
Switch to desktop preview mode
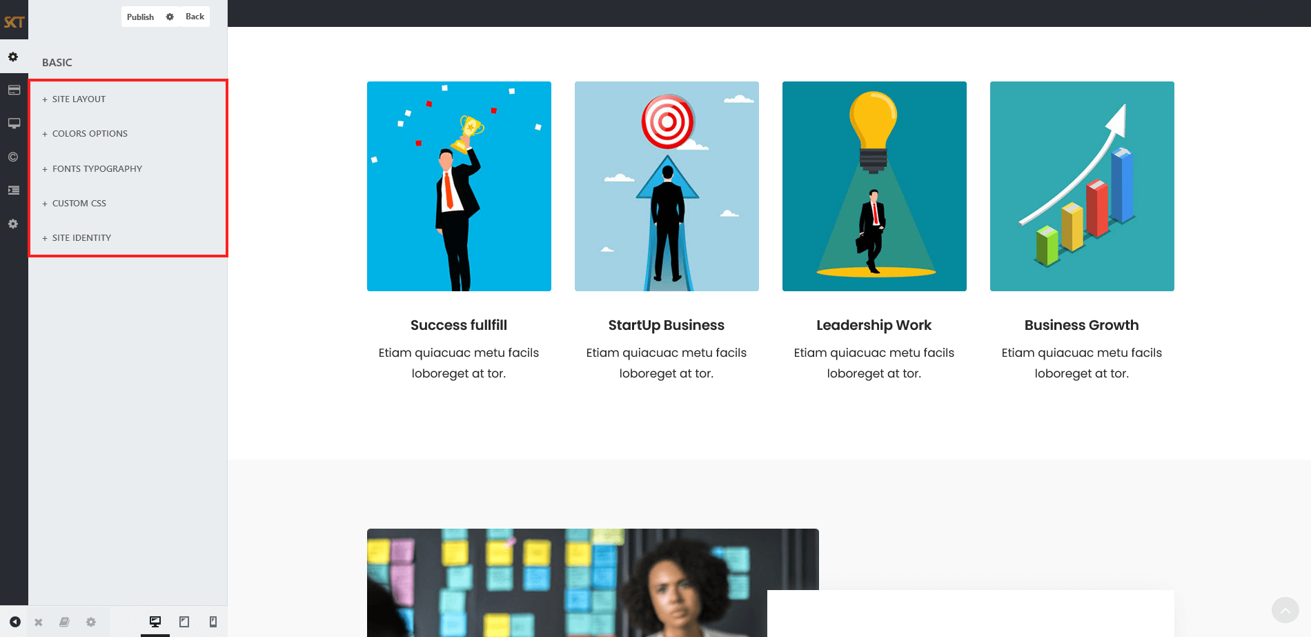[x=155, y=622]
